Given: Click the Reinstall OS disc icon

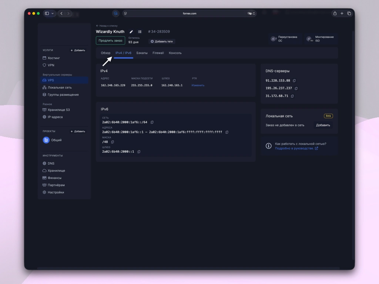Looking at the screenshot, I should tap(273, 39).
